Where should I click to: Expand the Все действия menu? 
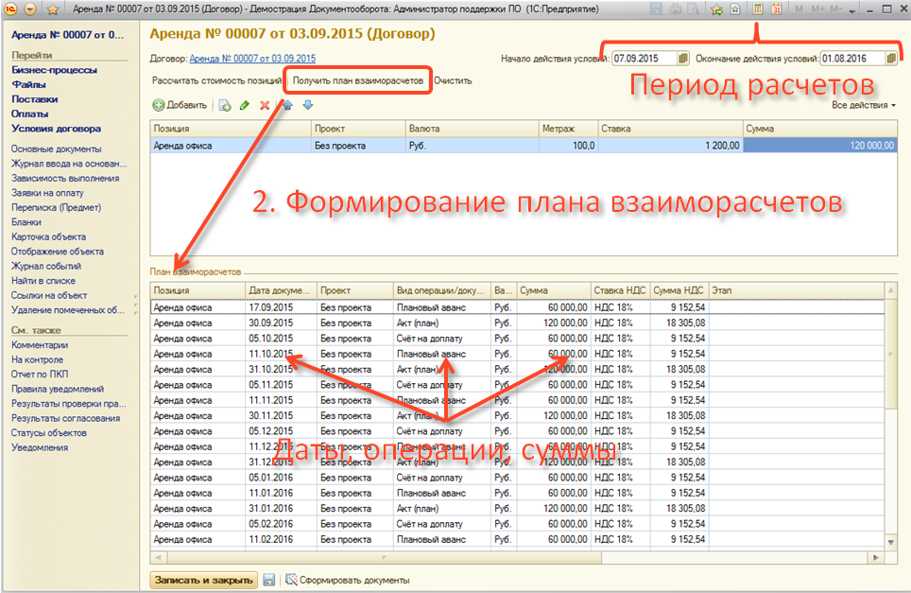(864, 105)
